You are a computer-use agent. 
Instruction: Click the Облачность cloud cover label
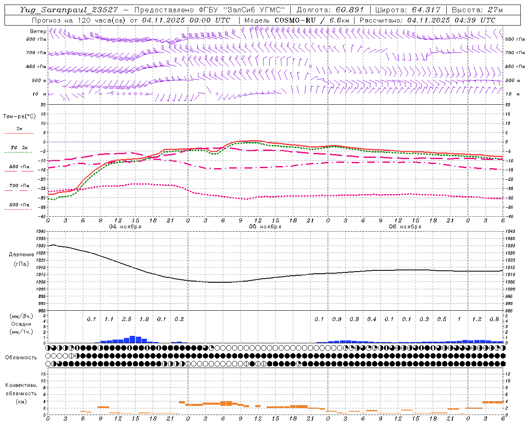(21, 358)
